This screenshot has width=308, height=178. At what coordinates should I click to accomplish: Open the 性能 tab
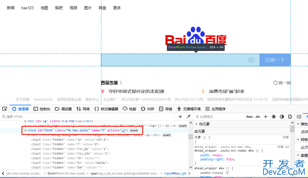pyautogui.click(x=129, y=109)
